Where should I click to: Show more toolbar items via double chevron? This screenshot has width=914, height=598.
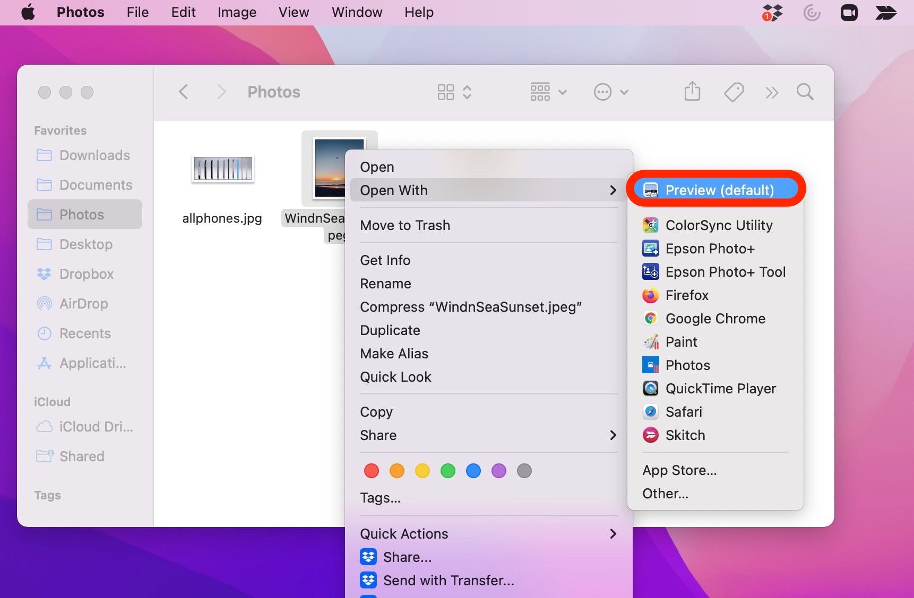coord(772,93)
